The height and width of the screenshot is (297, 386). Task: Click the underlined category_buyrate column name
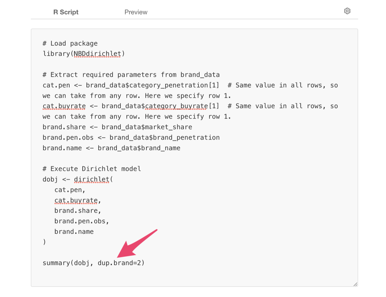coord(176,106)
